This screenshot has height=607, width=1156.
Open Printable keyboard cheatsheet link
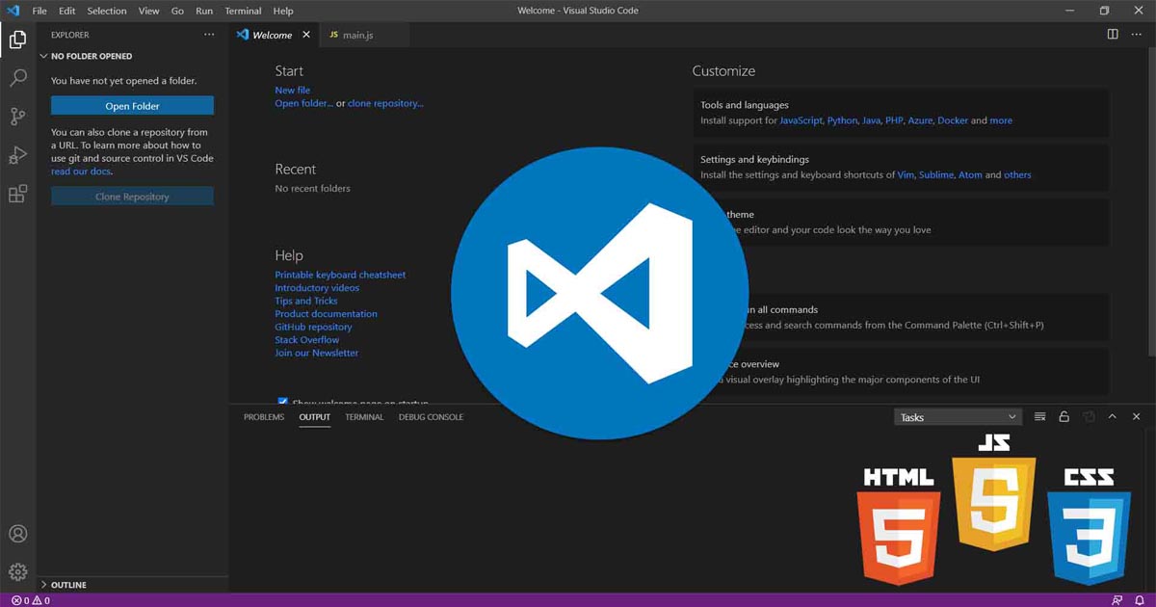340,275
